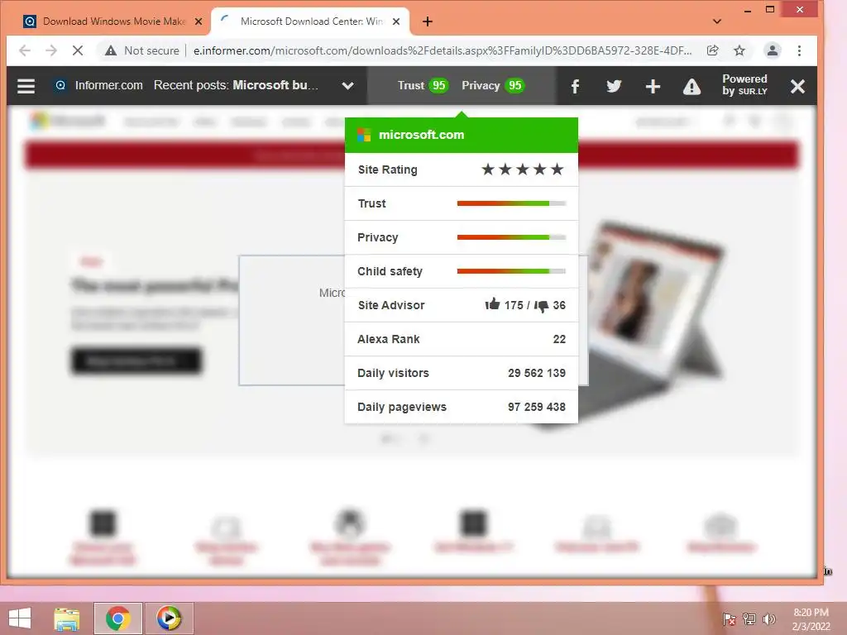Click the Child safety rating bar
The width and height of the screenshot is (847, 635).
coord(511,271)
